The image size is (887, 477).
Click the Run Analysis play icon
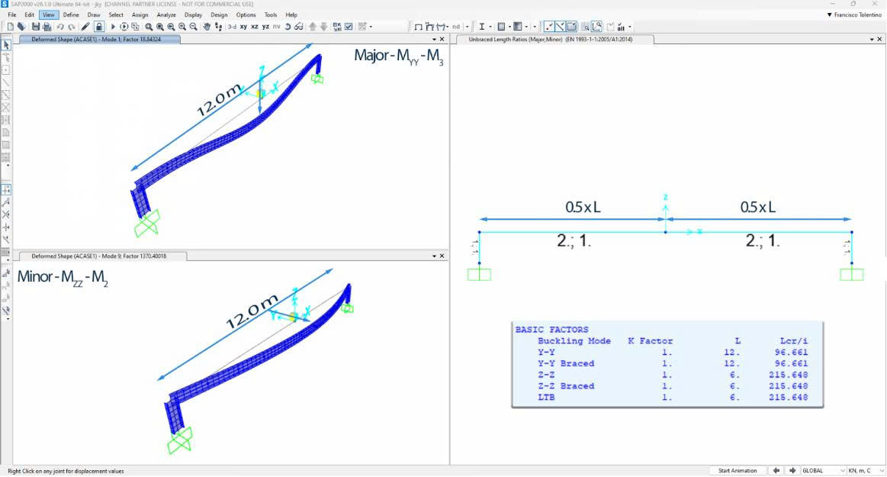[113, 27]
